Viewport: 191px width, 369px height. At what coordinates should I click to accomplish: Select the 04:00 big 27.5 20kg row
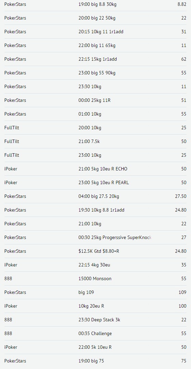(95, 196)
